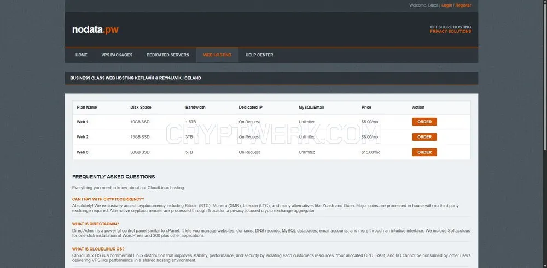The width and height of the screenshot is (547, 268).
Task: Open the Login link
Action: 446,5
